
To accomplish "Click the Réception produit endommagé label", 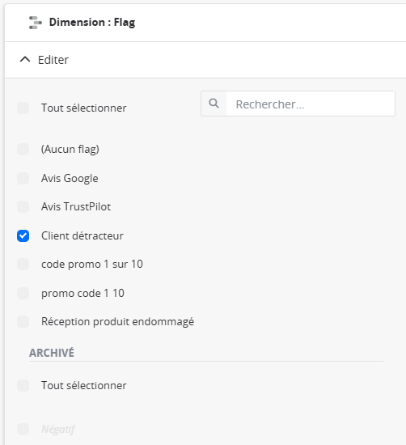I will 118,322.
